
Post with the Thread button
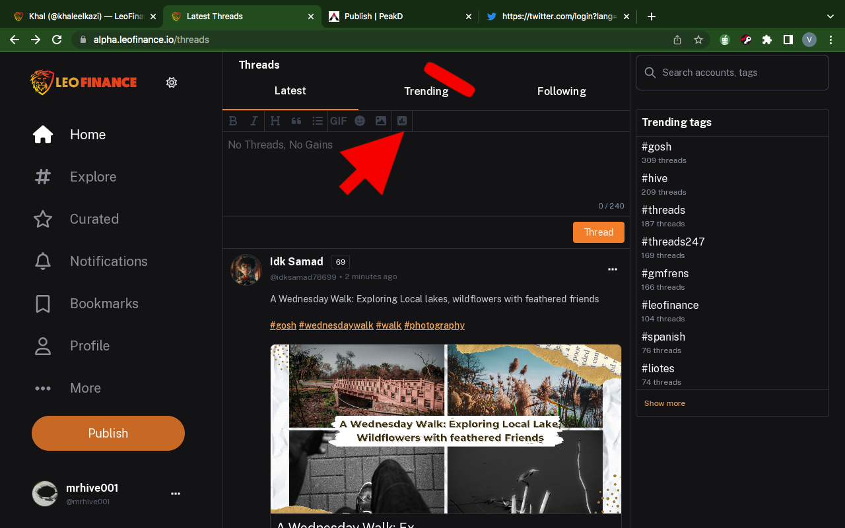point(599,232)
